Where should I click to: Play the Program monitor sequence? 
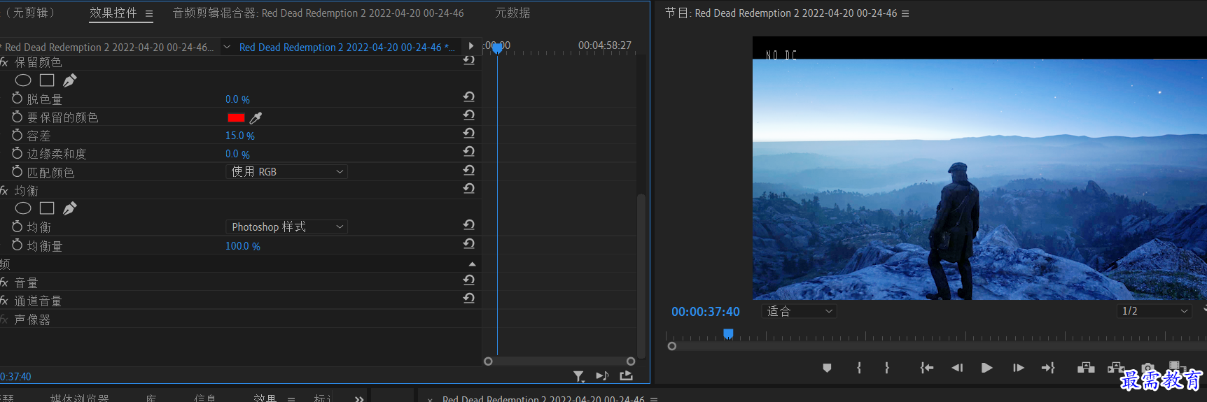click(987, 368)
